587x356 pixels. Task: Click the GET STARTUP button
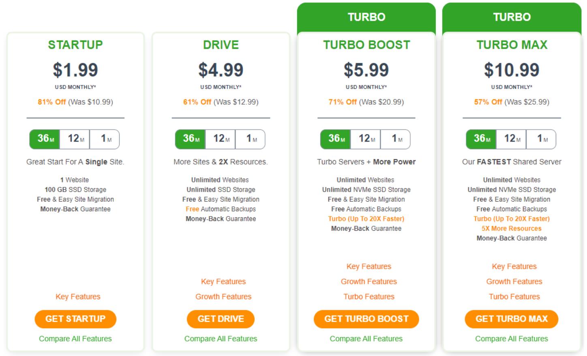click(x=75, y=319)
